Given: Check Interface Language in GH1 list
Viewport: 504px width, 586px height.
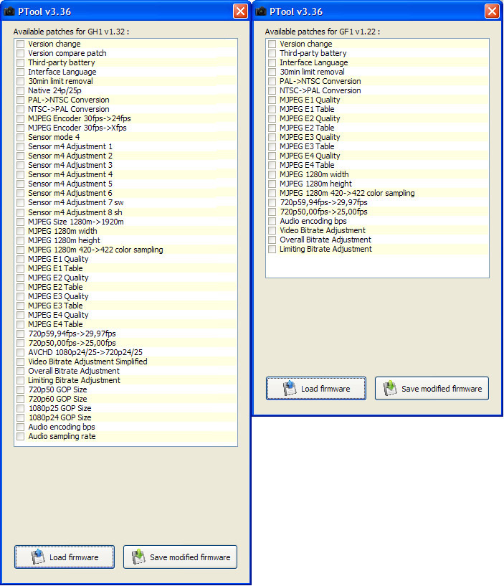Looking at the screenshot, I should [21, 72].
